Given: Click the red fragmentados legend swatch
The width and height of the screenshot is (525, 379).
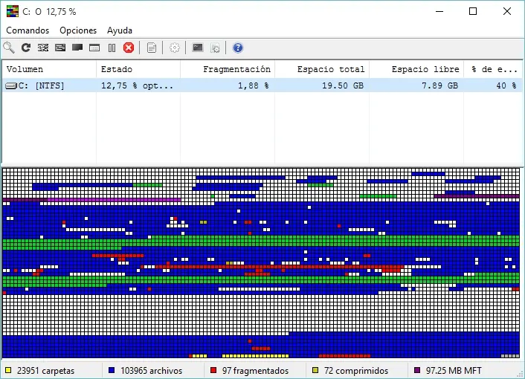Looking at the screenshot, I should point(213,370).
